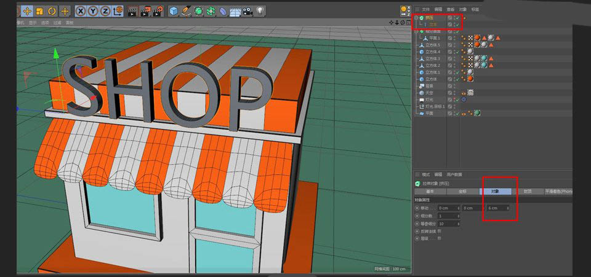
Task: Click the camera object icon
Action: 247,11
